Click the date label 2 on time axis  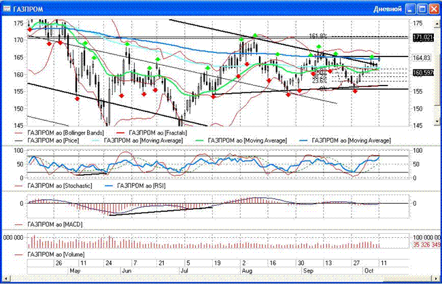click(243, 263)
